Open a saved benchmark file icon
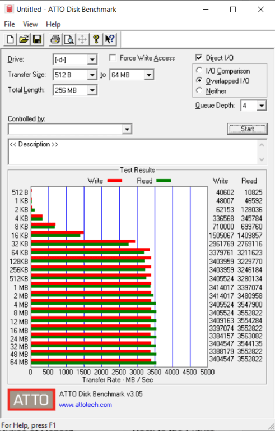Screen dimensions: 275x431 24,39
